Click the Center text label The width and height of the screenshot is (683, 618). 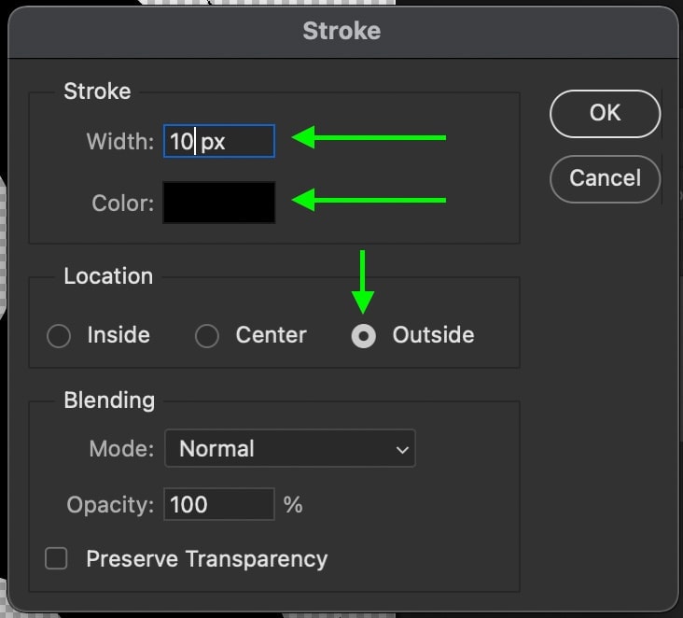[x=271, y=335]
